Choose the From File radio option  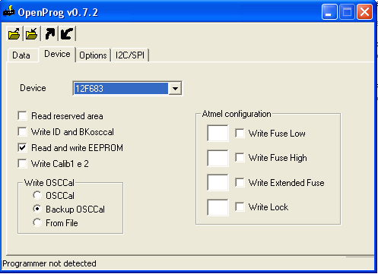point(37,222)
